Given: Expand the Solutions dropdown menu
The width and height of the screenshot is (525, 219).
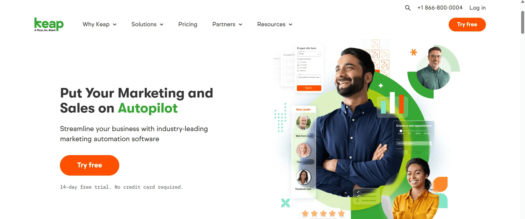Looking at the screenshot, I should 147,24.
